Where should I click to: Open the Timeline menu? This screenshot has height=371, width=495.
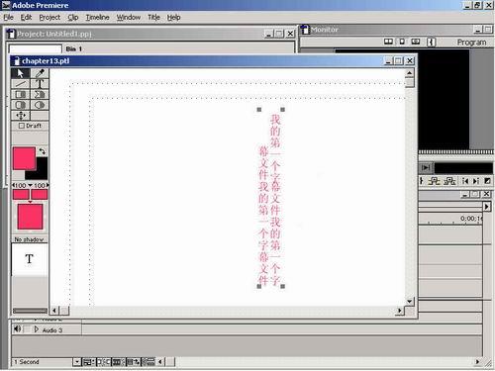[97, 17]
